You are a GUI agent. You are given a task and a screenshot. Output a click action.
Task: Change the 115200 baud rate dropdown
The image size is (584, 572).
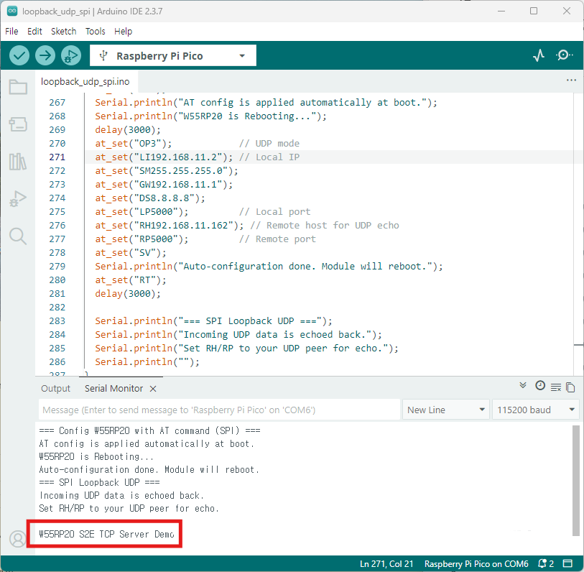[535, 410]
